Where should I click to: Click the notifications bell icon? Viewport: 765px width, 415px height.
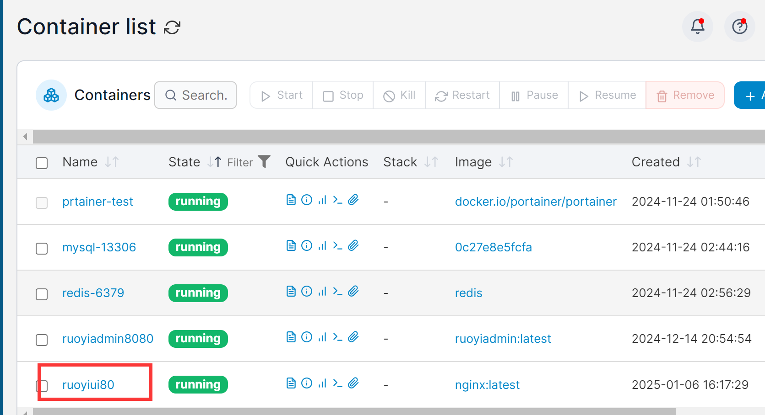coord(697,27)
